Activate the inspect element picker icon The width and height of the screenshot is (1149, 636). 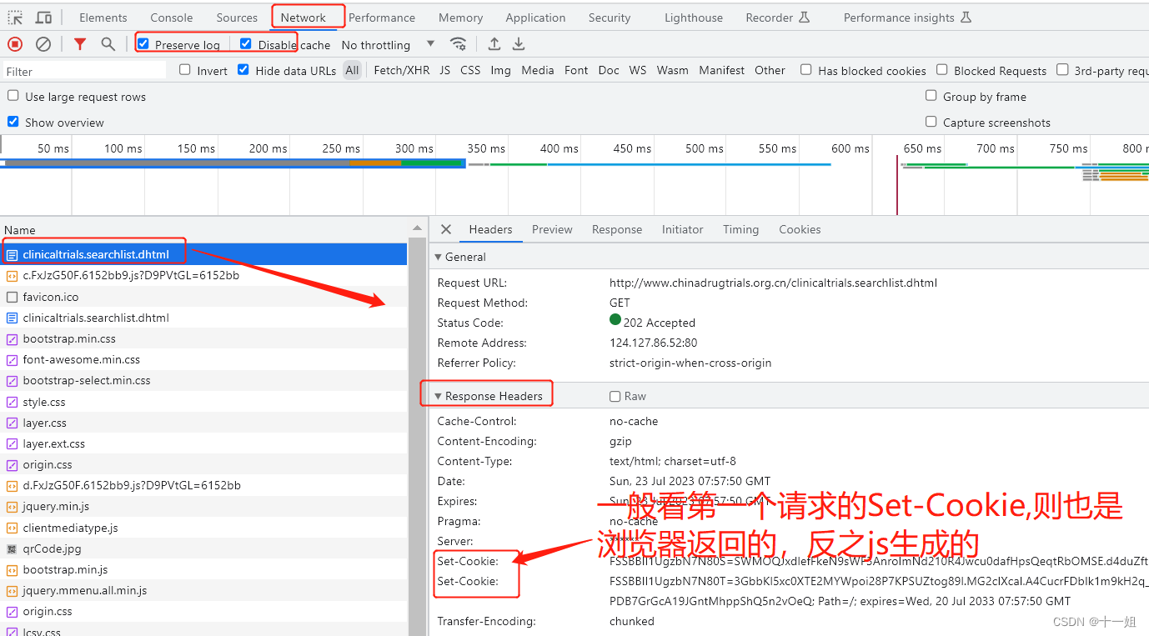click(16, 18)
